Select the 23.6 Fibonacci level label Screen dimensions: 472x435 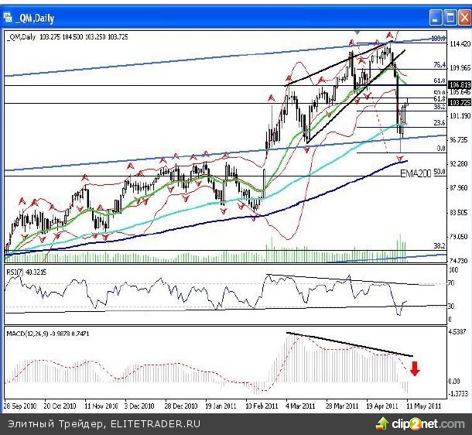(439, 122)
